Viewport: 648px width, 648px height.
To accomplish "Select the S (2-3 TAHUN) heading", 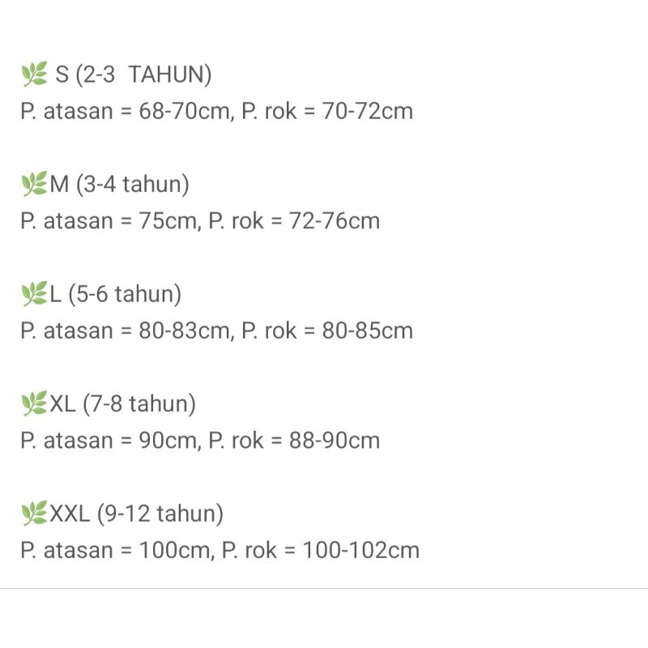I will [x=134, y=75].
